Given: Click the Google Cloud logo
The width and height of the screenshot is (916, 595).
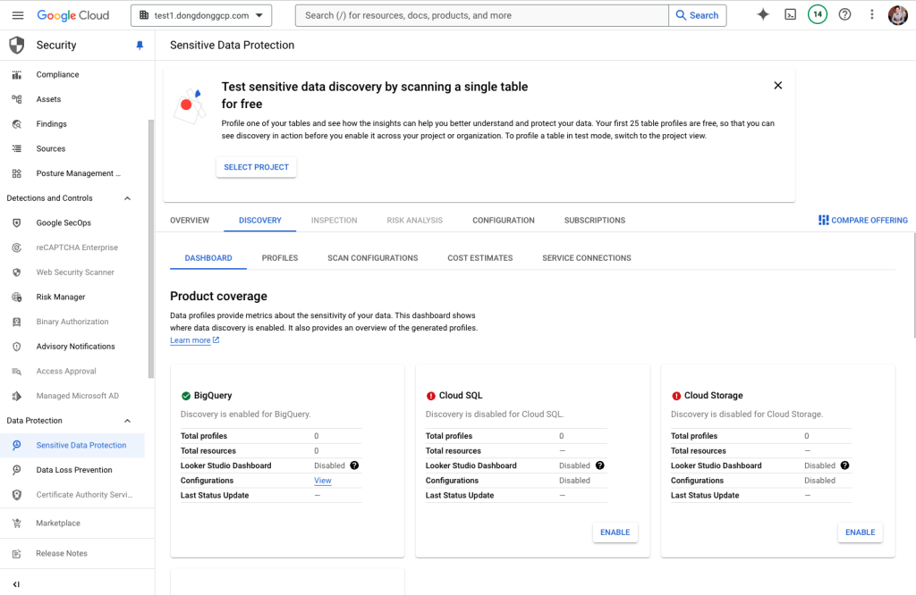Looking at the screenshot, I should click(x=73, y=15).
